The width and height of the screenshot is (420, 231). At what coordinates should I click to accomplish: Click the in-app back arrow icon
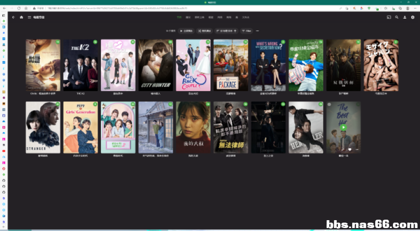tap(14, 17)
